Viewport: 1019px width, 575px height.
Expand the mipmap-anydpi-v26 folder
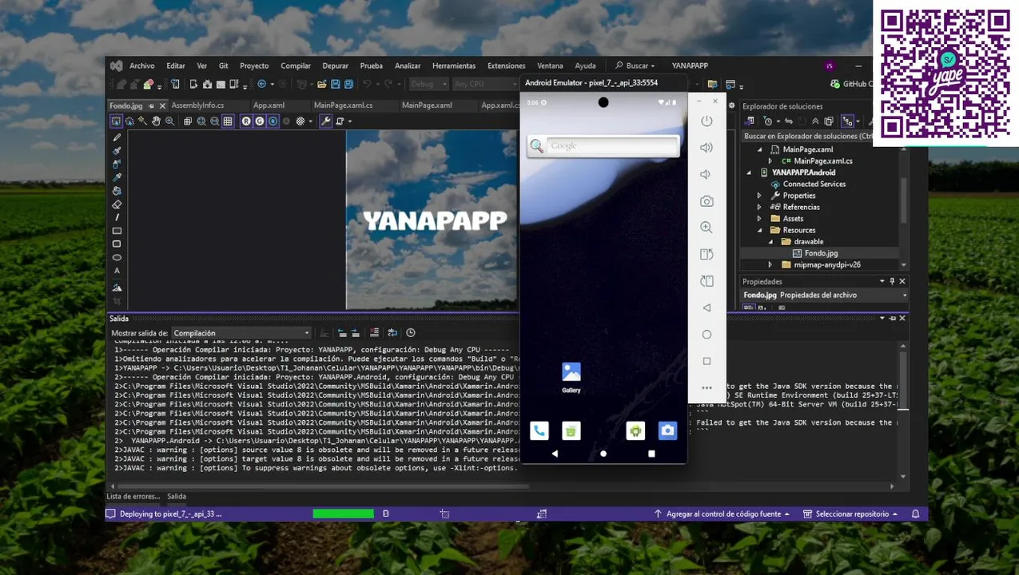pos(770,264)
